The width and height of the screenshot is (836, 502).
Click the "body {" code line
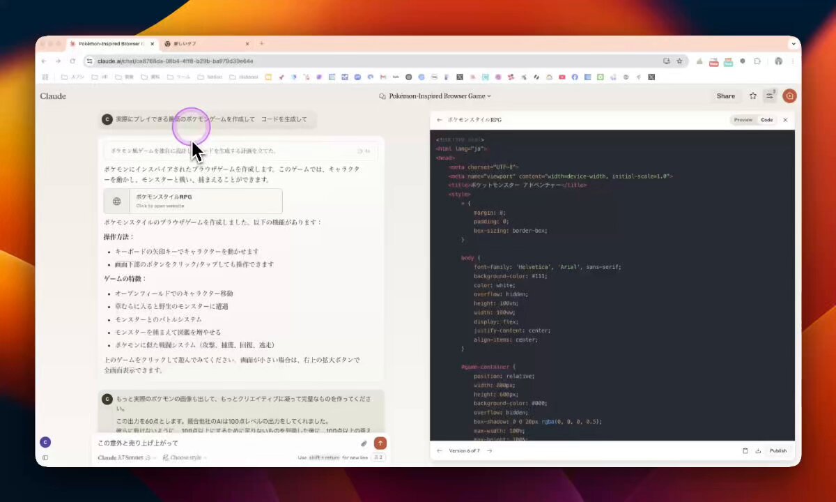point(470,258)
